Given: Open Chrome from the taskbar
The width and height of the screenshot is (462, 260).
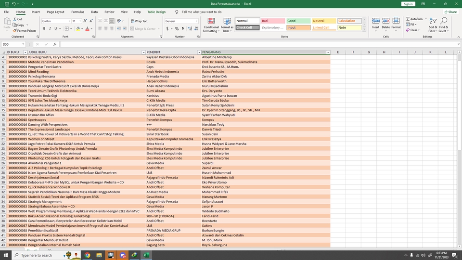Looking at the screenshot, I should pyautogui.click(x=87, y=255).
